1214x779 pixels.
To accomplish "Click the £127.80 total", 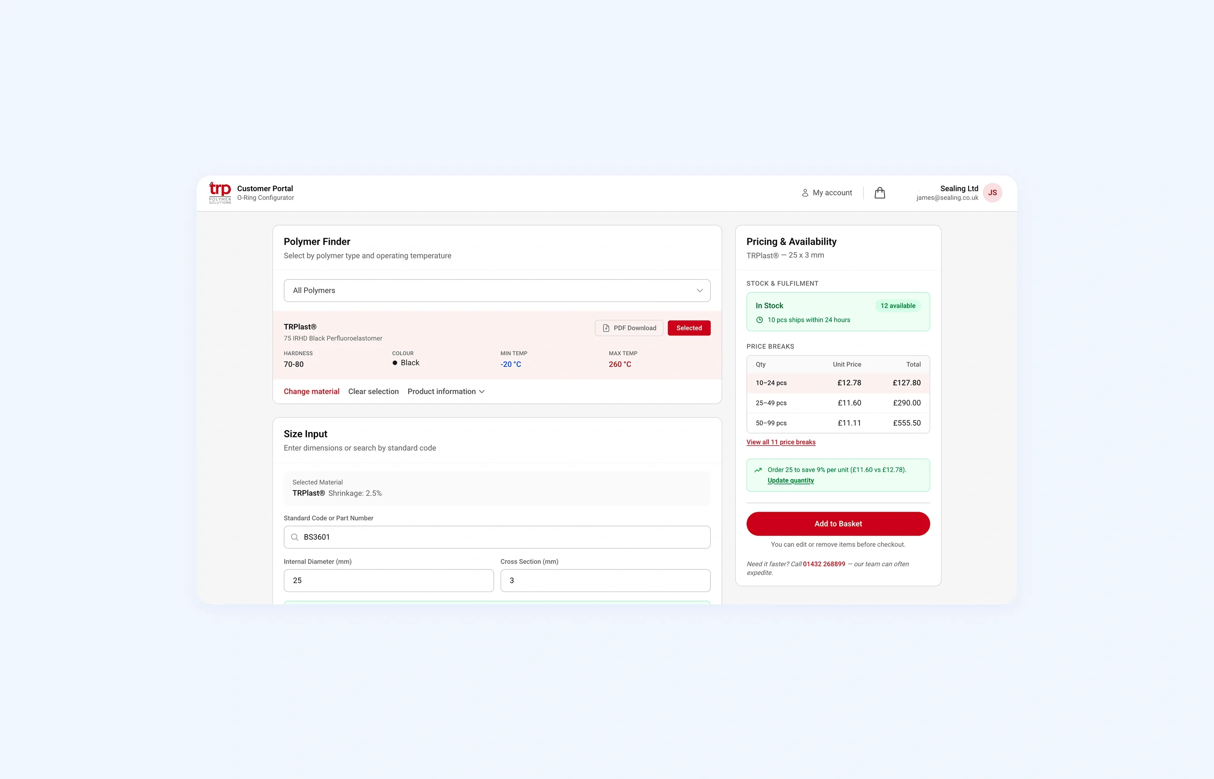I will (x=907, y=383).
